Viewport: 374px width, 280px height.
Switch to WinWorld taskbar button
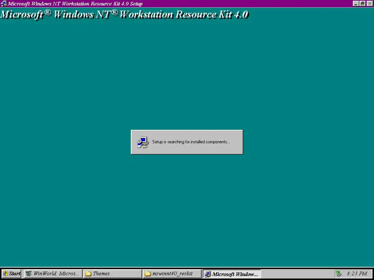[53, 273]
